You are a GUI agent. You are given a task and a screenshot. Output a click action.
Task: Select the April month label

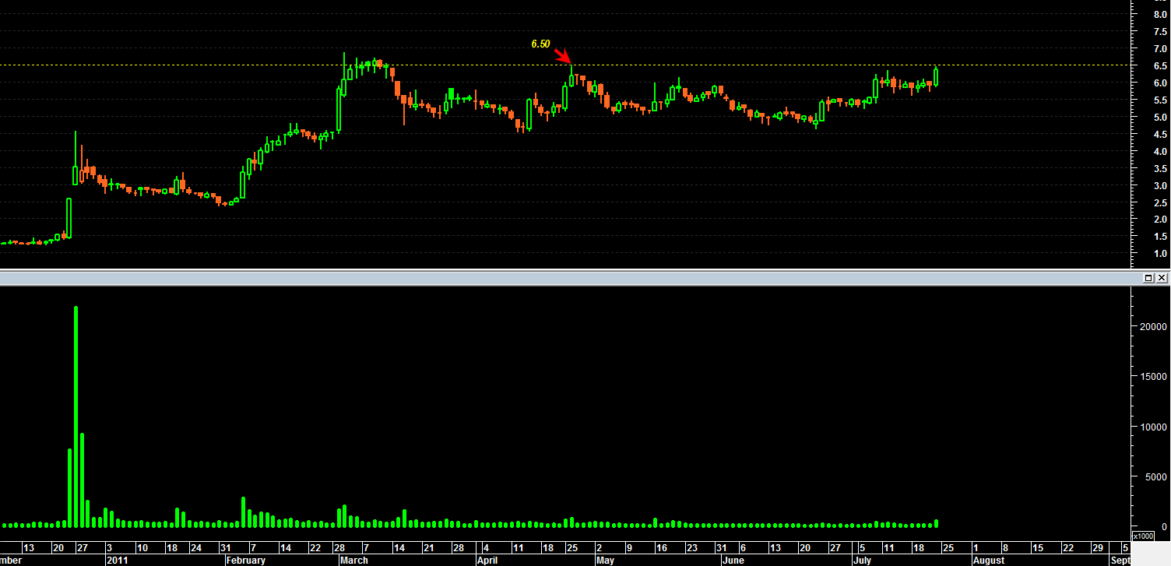(487, 560)
